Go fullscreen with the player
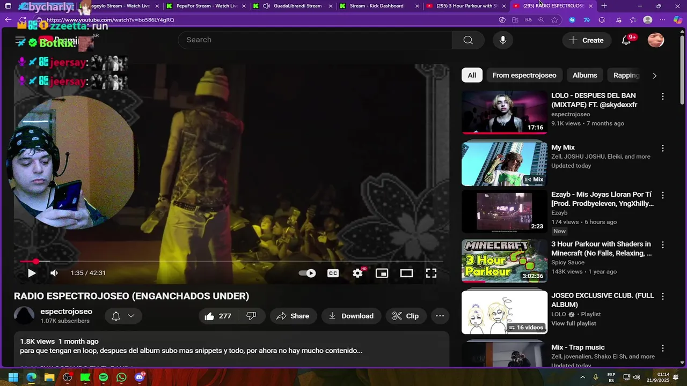The height and width of the screenshot is (386, 687). pyautogui.click(x=431, y=273)
